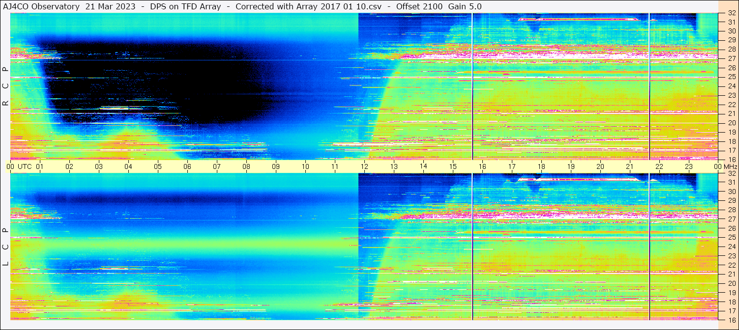Select hour mark "21" on time axis
Image resolution: width=739 pixels, height=330 pixels.
click(630, 166)
